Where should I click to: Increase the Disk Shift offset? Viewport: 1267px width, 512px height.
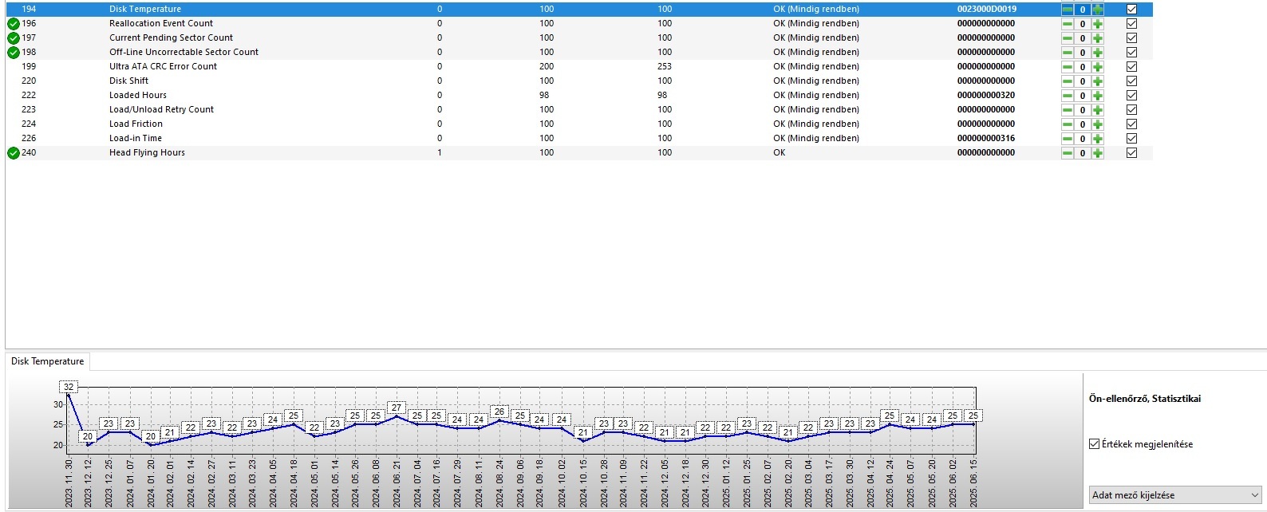(1098, 81)
